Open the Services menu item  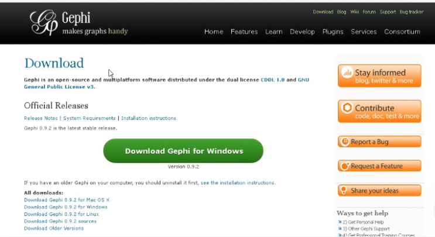point(364,32)
